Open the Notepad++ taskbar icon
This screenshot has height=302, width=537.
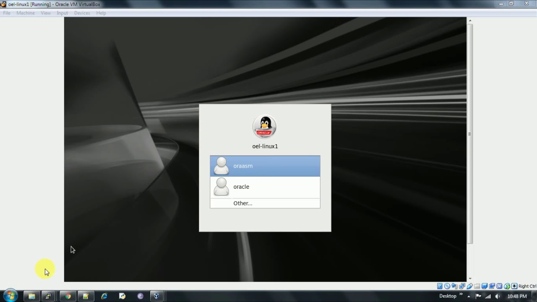coord(86,296)
